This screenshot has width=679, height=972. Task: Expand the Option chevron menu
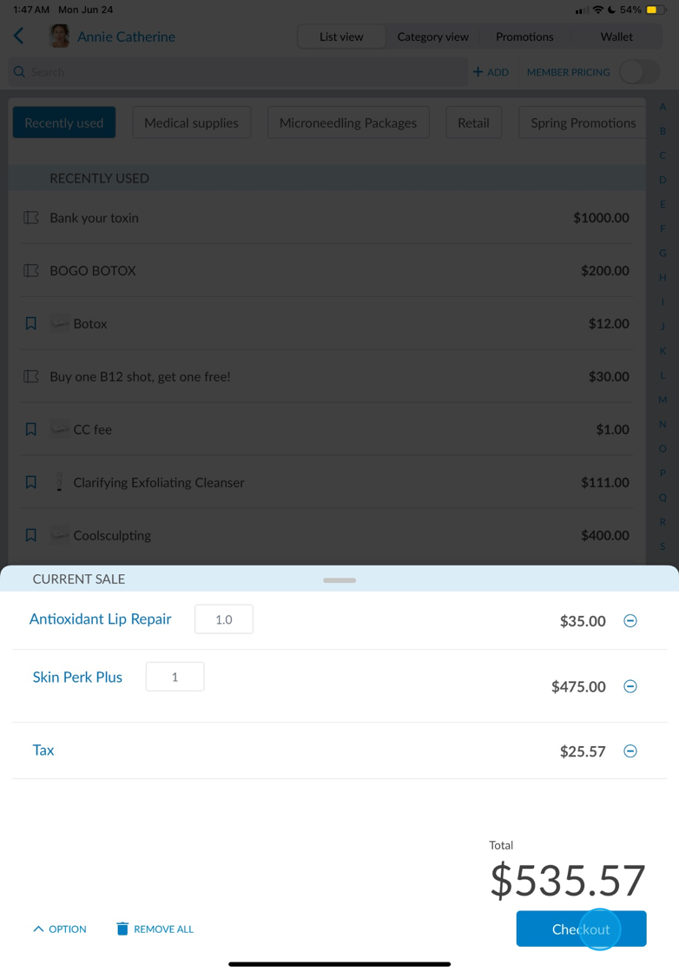(x=38, y=929)
